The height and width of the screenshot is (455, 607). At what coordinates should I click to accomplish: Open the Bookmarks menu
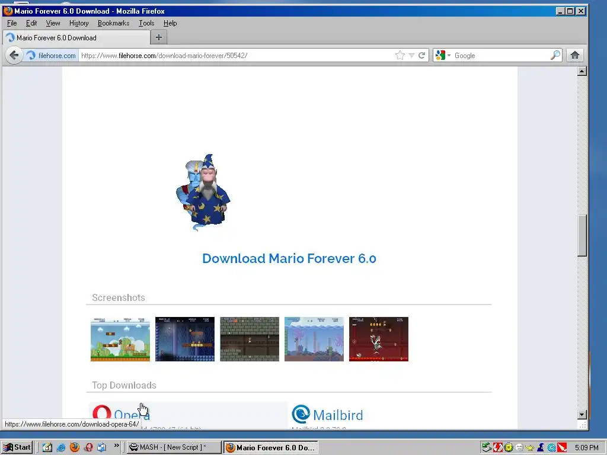113,23
